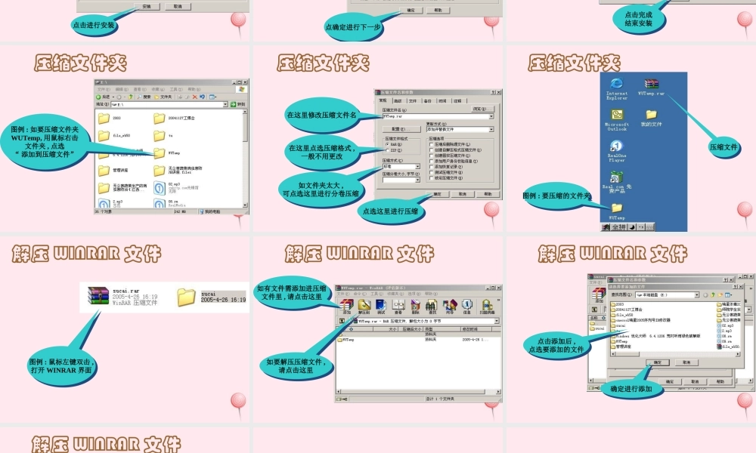This screenshot has height=453, width=756.
Task: Switch to the 备份 tab in compression dialog
Action: coord(428,101)
